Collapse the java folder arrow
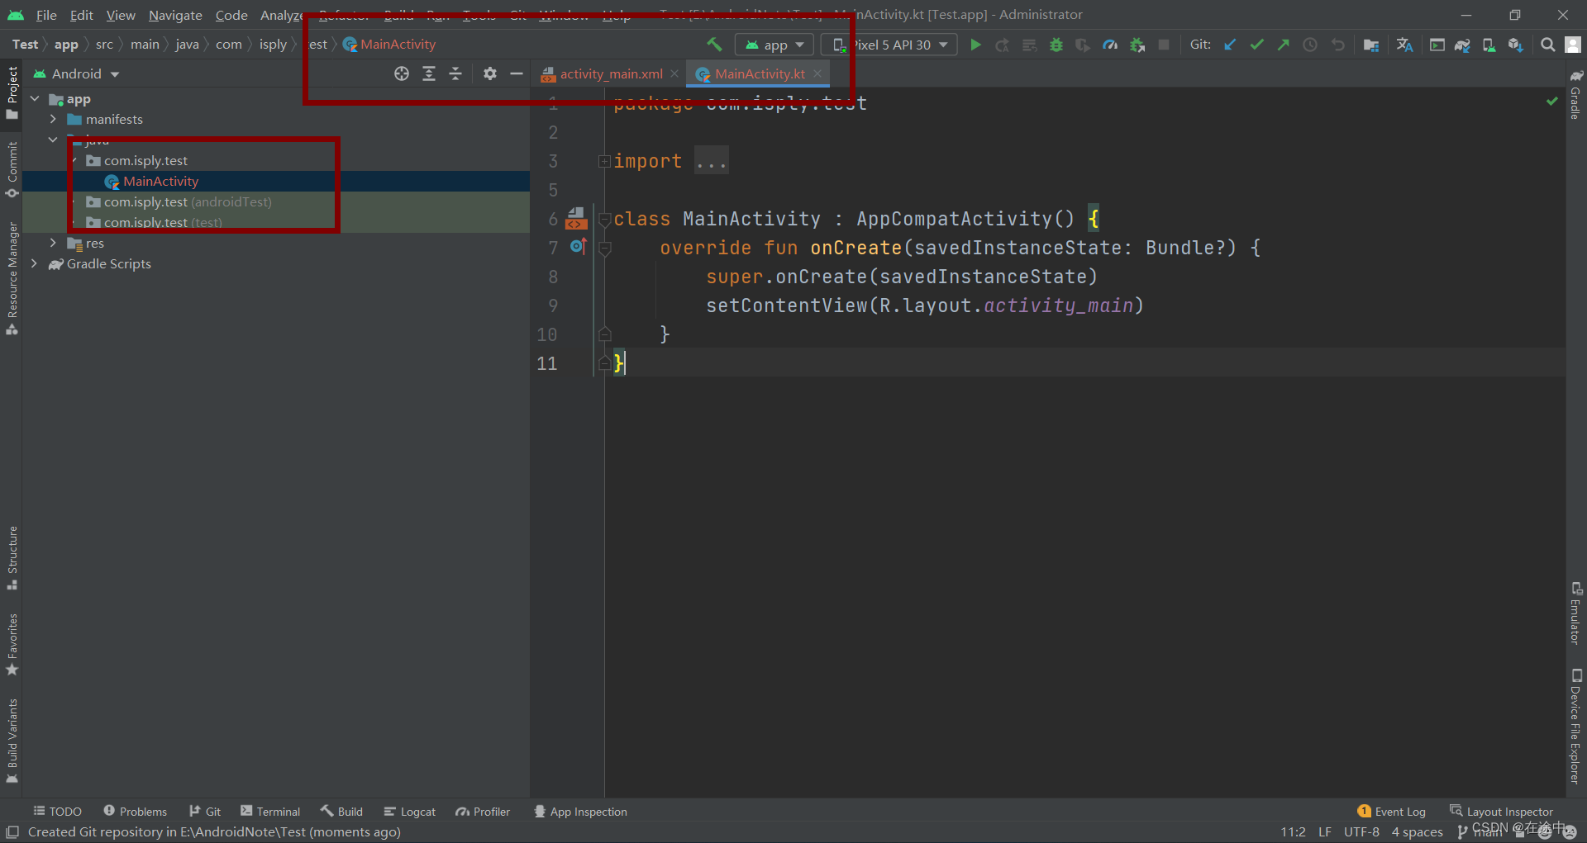The width and height of the screenshot is (1587, 843). pos(53,140)
